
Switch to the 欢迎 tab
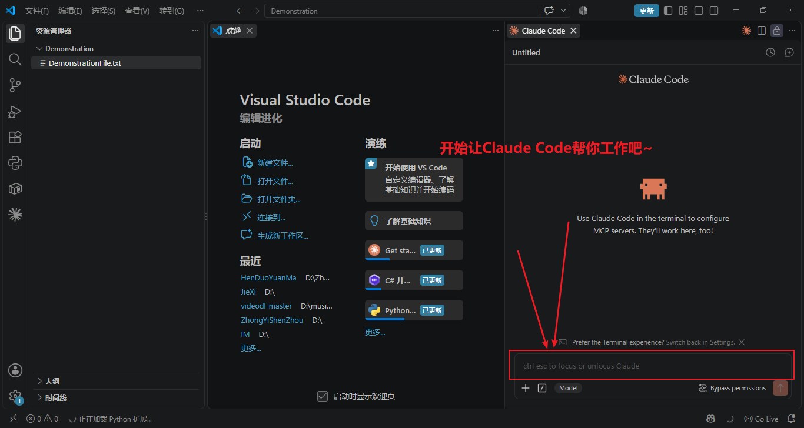coord(233,31)
